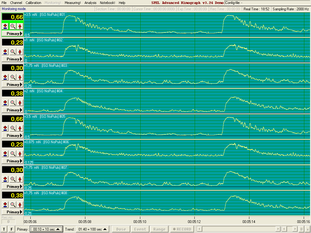Viewport: 311px width, 233px height.
Task: Click the left arrow of the long horizontal scrollbar
Action: pyautogui.click(x=199, y=229)
